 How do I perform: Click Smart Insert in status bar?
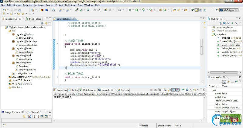[x=164, y=126]
